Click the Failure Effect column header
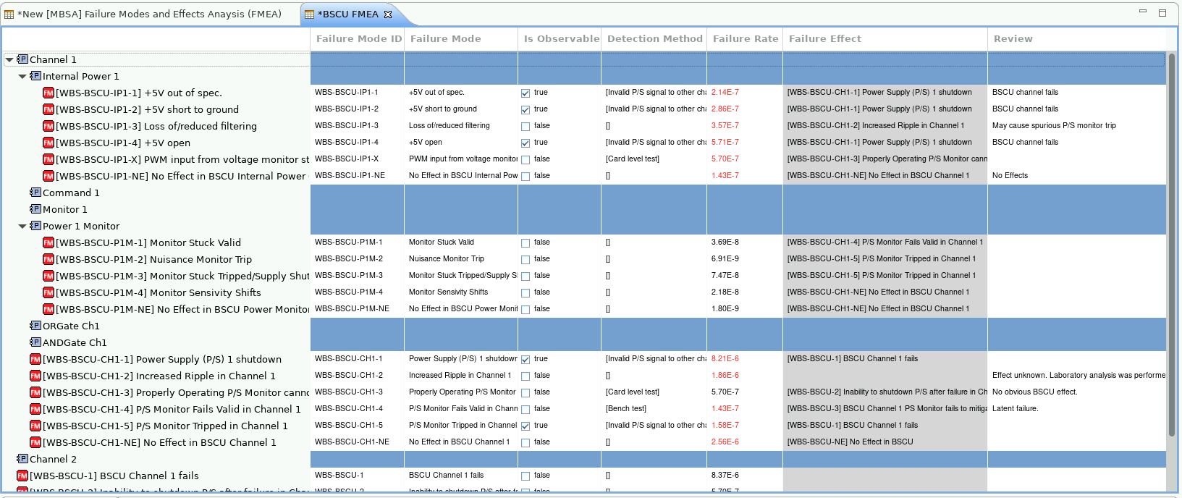1182x498 pixels. 885,39
